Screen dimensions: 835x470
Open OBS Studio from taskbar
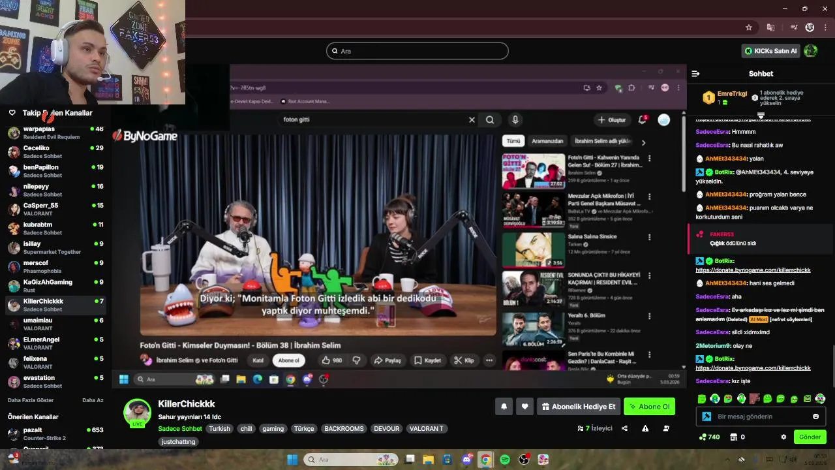(524, 460)
